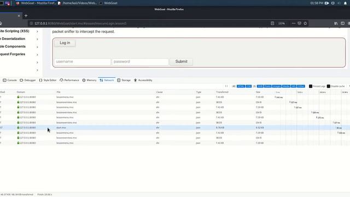Sort requests by Domain column header
The image size is (350, 197).
pyautogui.click(x=21, y=92)
